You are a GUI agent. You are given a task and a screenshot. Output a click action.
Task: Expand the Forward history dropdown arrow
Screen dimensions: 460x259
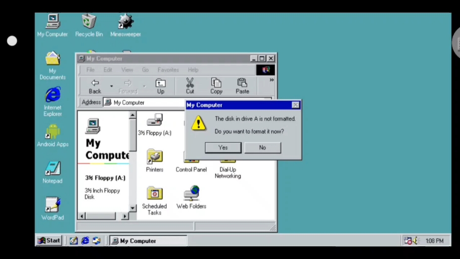point(144,87)
